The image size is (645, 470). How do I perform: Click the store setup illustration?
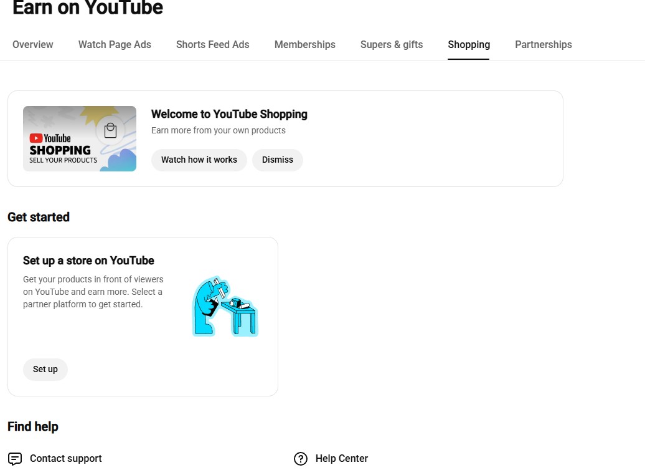pyautogui.click(x=225, y=307)
